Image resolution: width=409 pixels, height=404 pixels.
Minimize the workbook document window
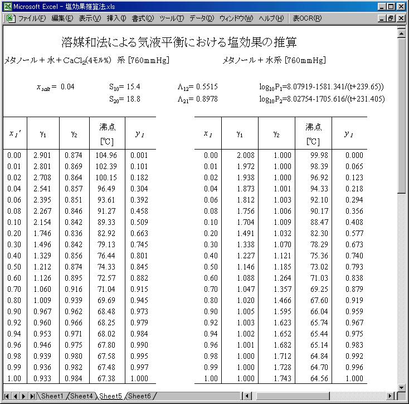[x=382, y=18]
